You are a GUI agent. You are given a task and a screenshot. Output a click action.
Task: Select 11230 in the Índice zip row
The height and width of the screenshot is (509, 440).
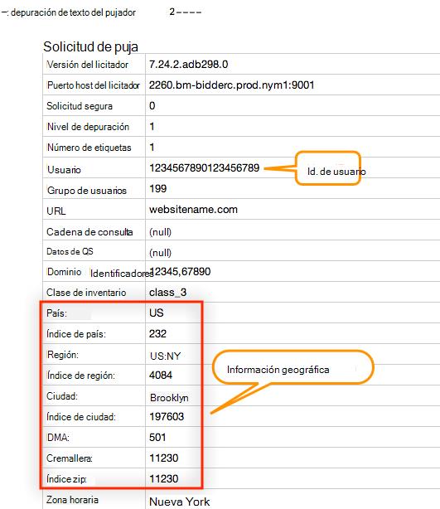163,479
